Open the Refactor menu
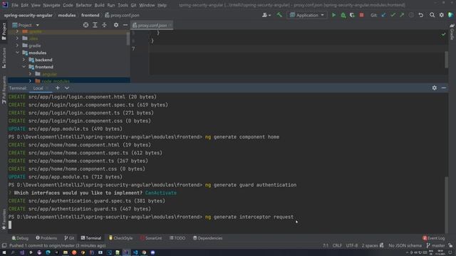 84,5
